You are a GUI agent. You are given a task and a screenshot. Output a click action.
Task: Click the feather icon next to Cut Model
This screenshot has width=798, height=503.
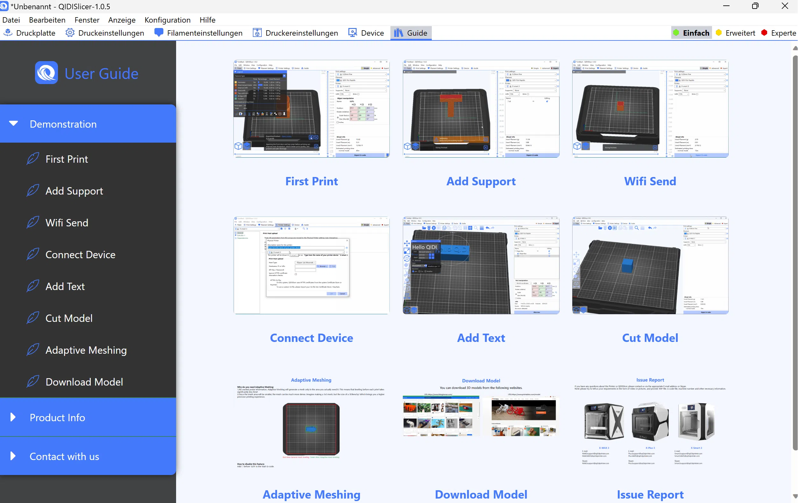click(32, 318)
